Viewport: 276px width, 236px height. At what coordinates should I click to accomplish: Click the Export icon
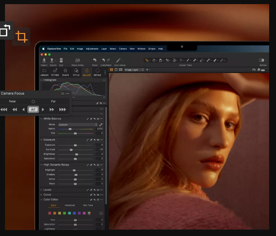(52, 60)
